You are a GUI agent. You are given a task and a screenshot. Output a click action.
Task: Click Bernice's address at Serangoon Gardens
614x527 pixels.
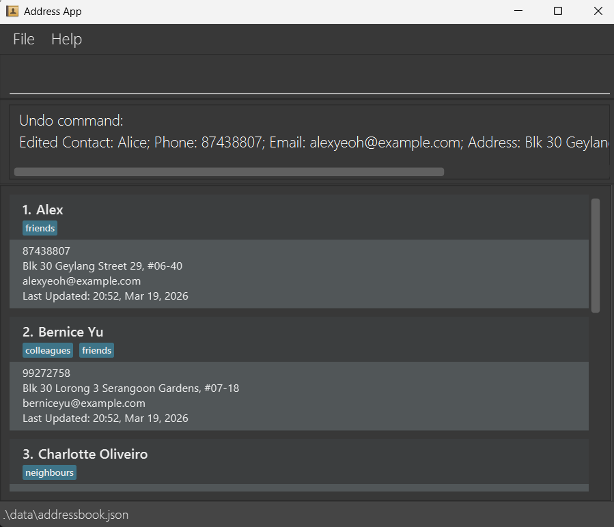[130, 388]
